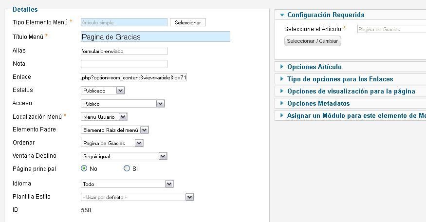Open the Estatus dropdown showing Publicado
The height and width of the screenshot is (222, 426).
tap(103, 91)
